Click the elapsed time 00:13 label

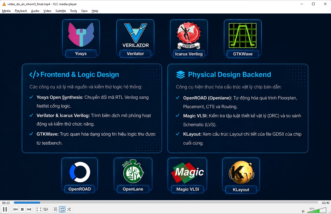6,203
